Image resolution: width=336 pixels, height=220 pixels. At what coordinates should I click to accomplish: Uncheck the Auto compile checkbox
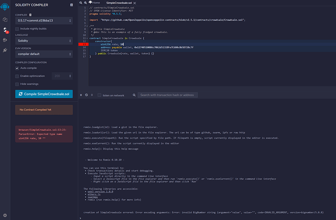pos(17,68)
